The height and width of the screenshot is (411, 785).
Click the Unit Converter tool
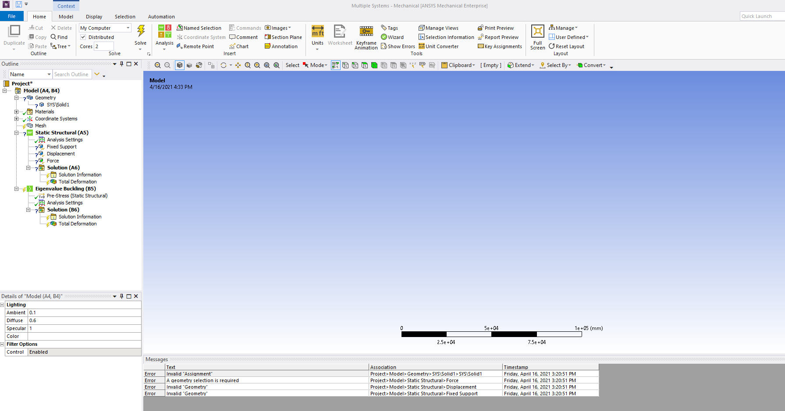439,46
